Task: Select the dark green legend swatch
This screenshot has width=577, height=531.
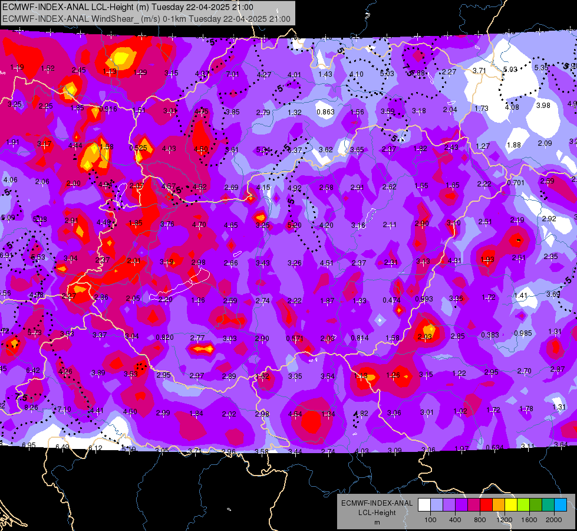Action: 536,504
